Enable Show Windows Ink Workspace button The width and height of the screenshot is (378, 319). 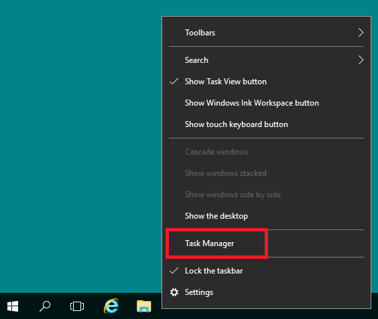(x=266, y=103)
